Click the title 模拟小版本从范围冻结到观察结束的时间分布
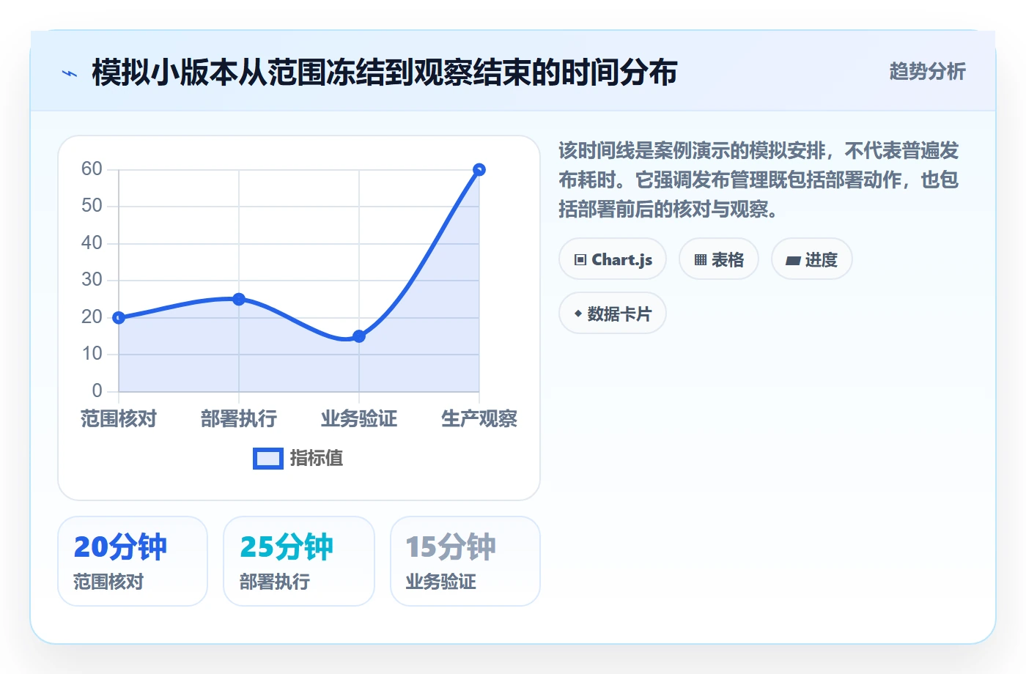This screenshot has width=1026, height=674. 384,73
